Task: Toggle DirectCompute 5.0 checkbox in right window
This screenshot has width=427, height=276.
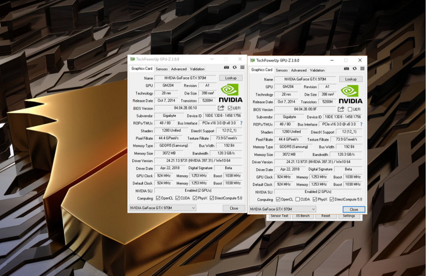Action: (332, 199)
